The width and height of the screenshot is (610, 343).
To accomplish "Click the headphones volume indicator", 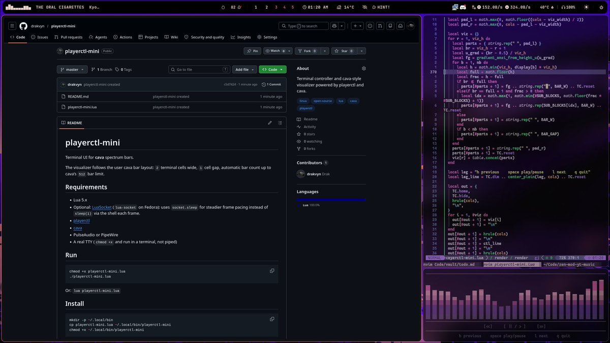I will (x=568, y=7).
